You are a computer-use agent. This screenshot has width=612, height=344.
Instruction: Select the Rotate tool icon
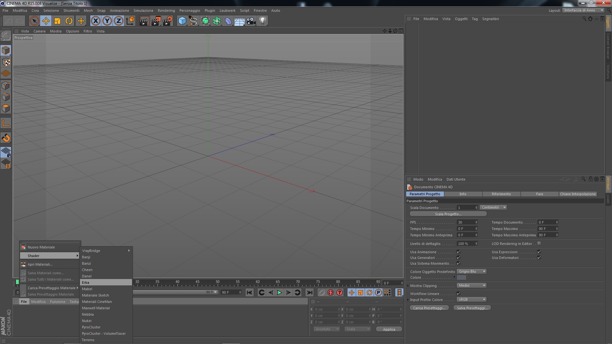click(69, 21)
